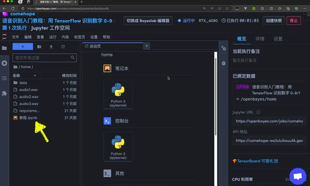Open the 标签页 menu
This screenshot has width=310, height=186.
coord(80,37)
